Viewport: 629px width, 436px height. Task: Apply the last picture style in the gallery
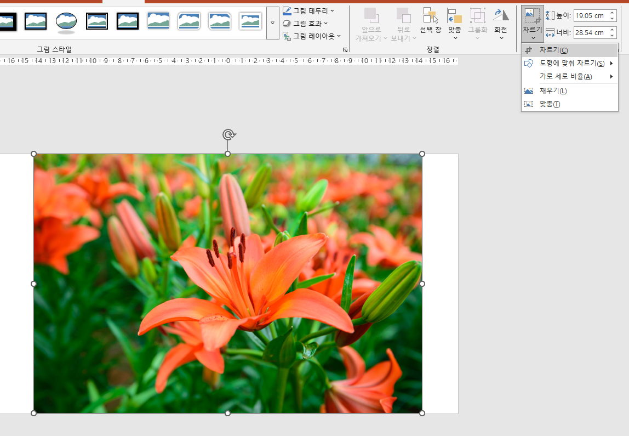250,21
